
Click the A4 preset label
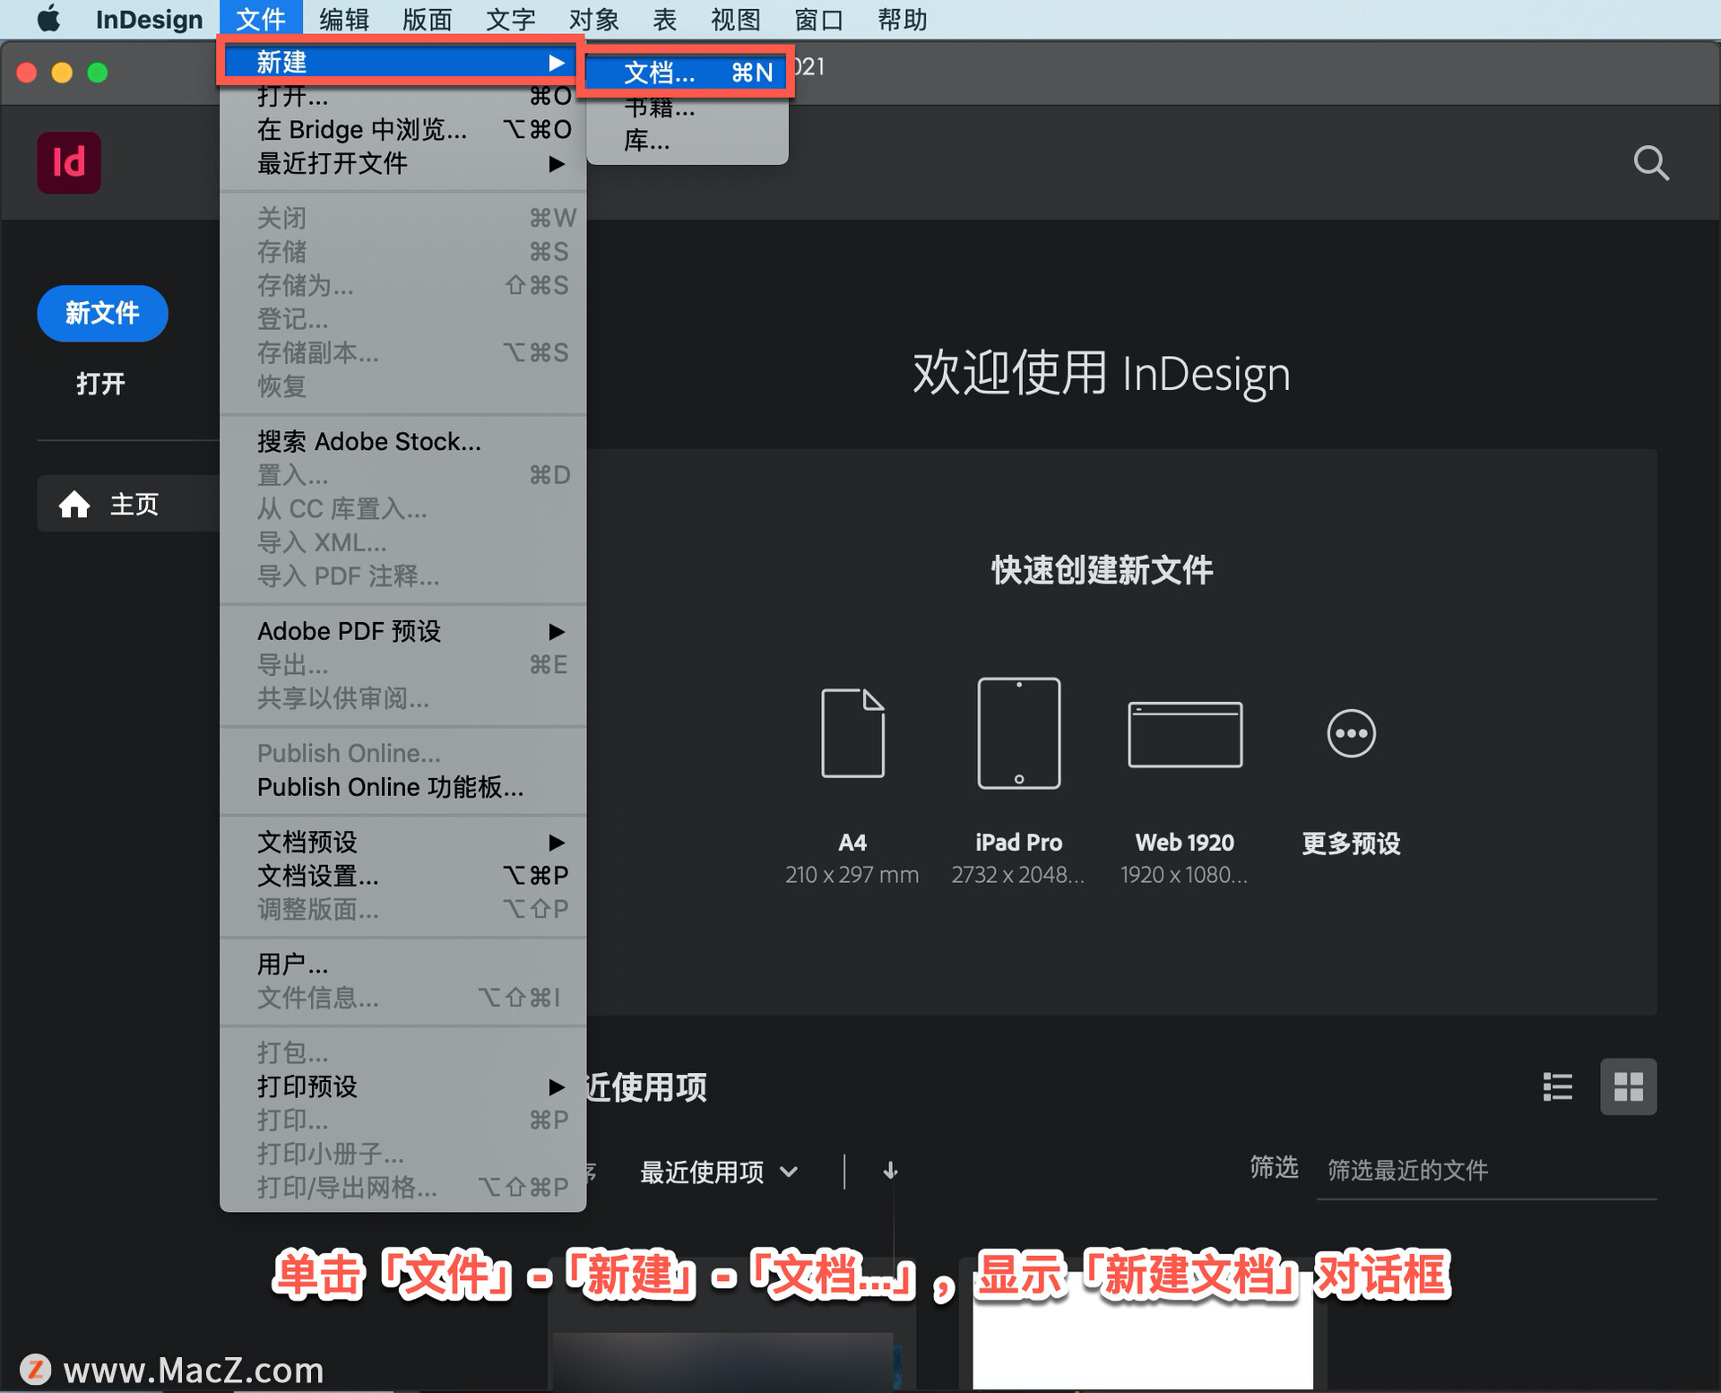[852, 843]
